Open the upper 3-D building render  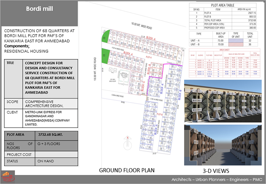[x=223, y=101]
